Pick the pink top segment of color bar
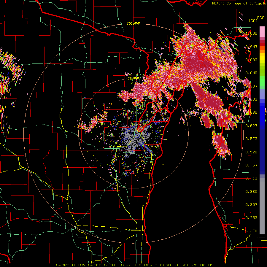The height and width of the screenshot is (267, 267). pyautogui.click(x=262, y=31)
